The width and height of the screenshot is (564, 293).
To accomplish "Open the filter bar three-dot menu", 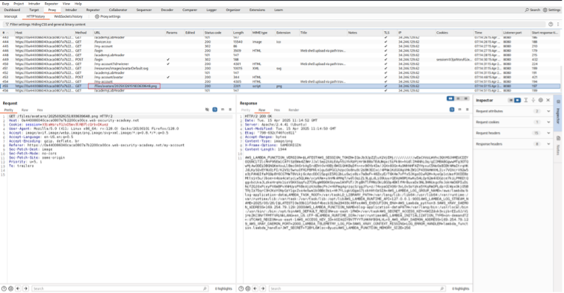I will (x=558, y=25).
